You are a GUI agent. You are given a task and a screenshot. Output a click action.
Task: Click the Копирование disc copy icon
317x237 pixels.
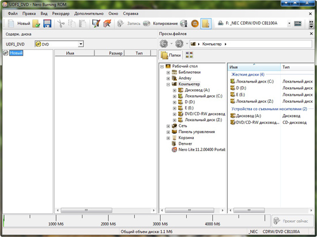click(146, 24)
